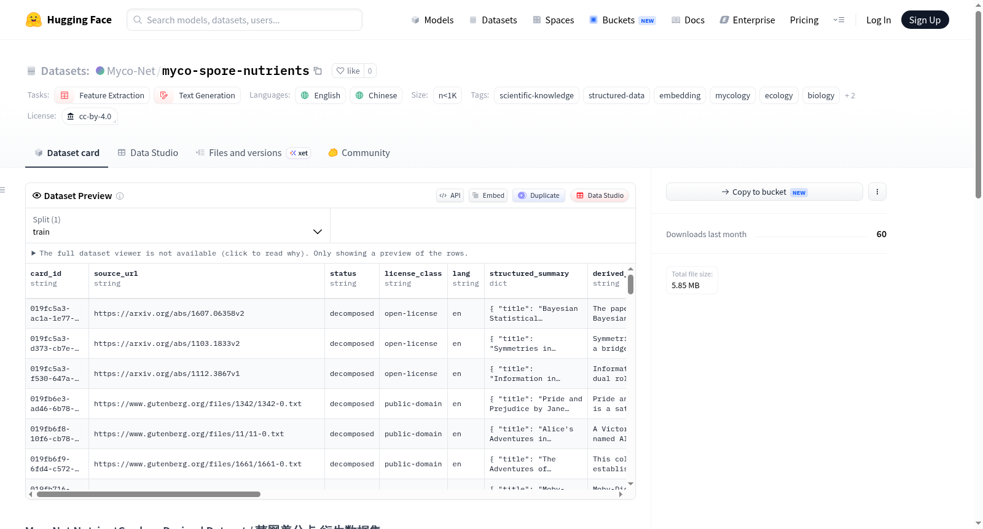Select the Text Generation task tag
983x529 pixels.
point(197,95)
